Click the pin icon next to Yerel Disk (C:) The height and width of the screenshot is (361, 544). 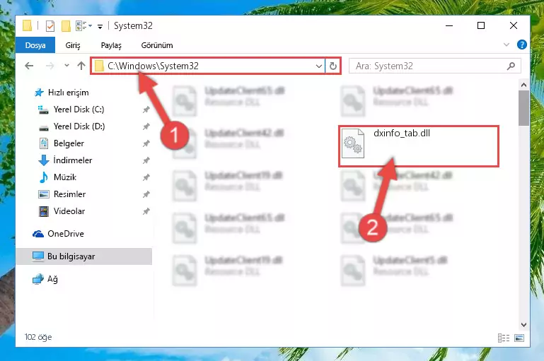pyautogui.click(x=146, y=110)
